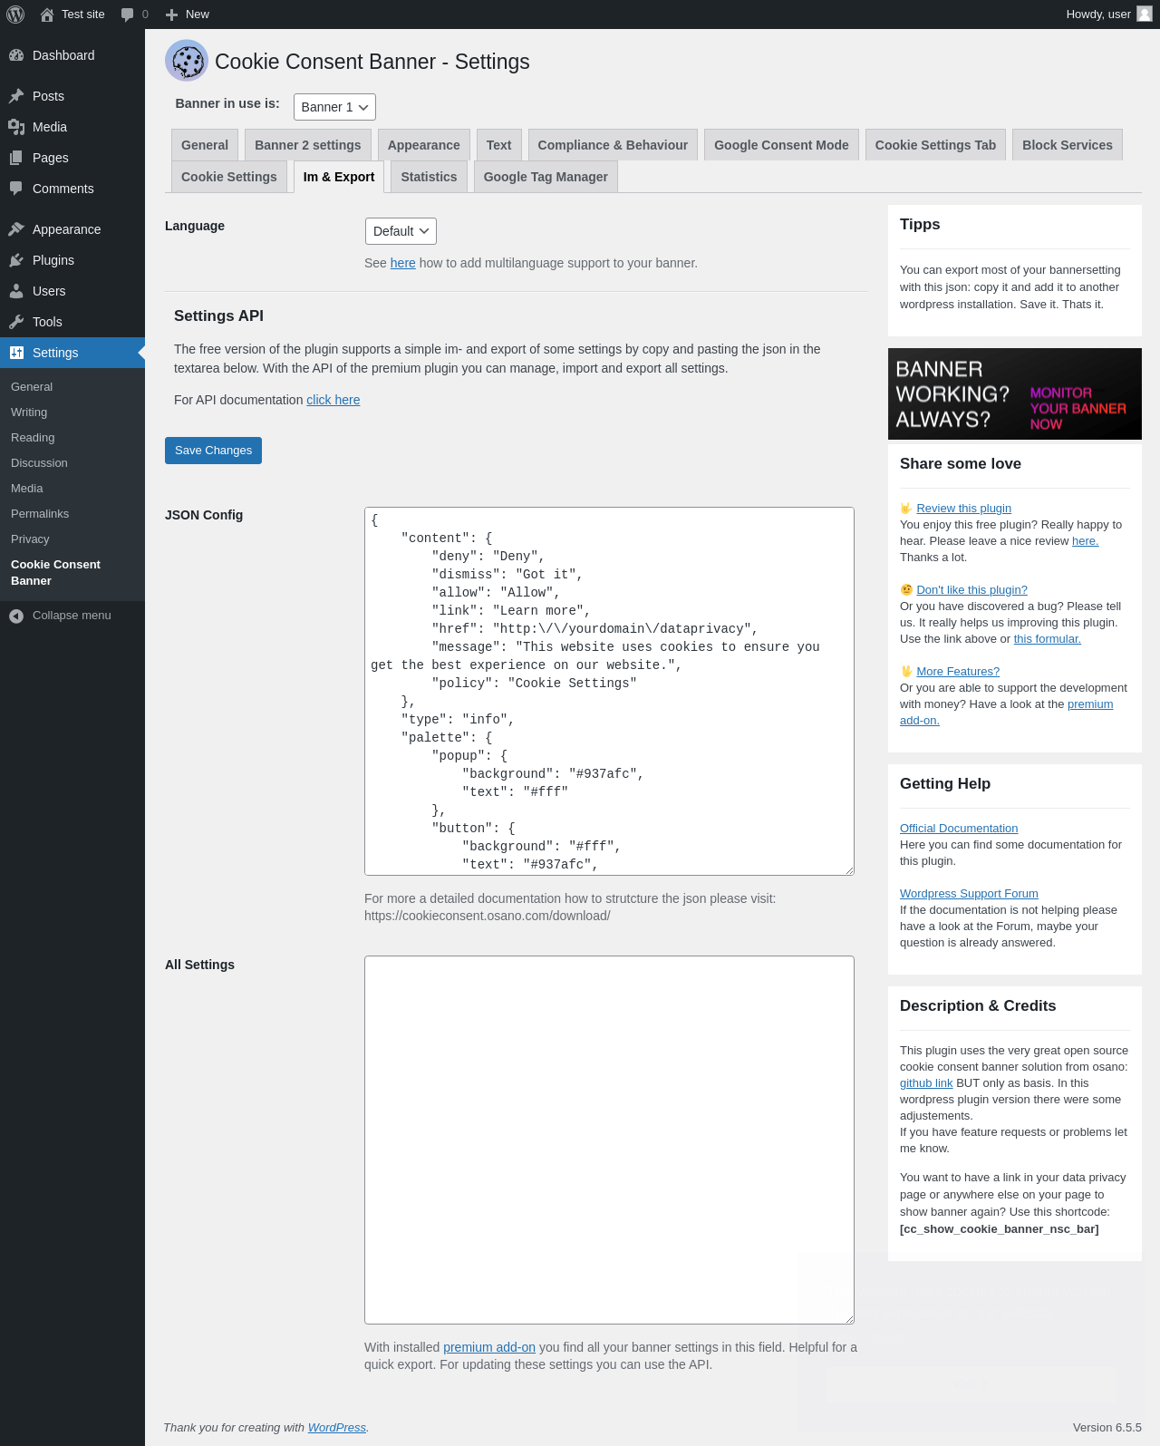Open 'this formular' bug report link
Viewport: 1160px width, 1446px height.
coord(1047,639)
